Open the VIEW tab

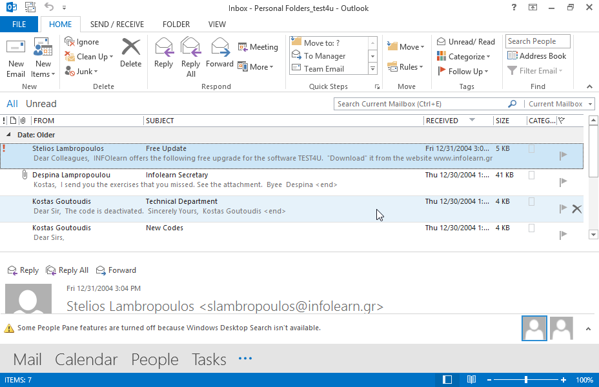tap(217, 25)
